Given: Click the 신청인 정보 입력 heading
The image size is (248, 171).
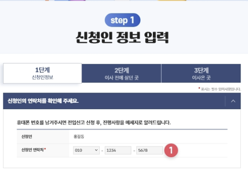Looking at the screenshot, I should [x=122, y=37].
